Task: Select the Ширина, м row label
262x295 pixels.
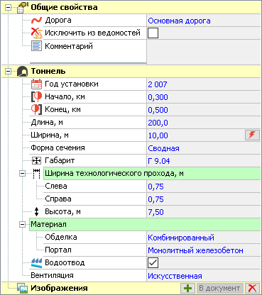Action: (x=50, y=135)
